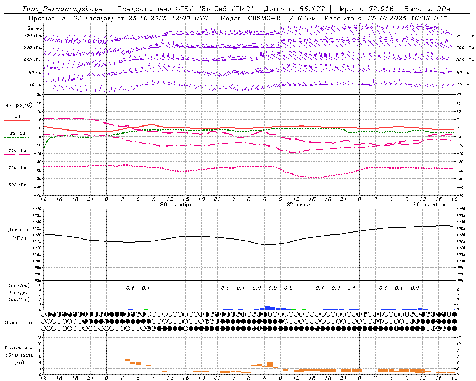The image size is (476, 381).
Task: Select the ФГБУ "ЗапСиб УГМС" provider text
Action: [214, 9]
